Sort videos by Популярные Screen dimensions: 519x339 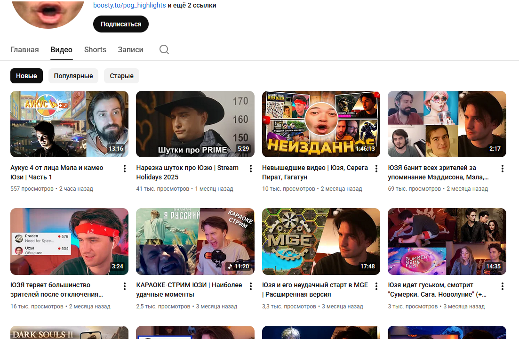tap(73, 76)
